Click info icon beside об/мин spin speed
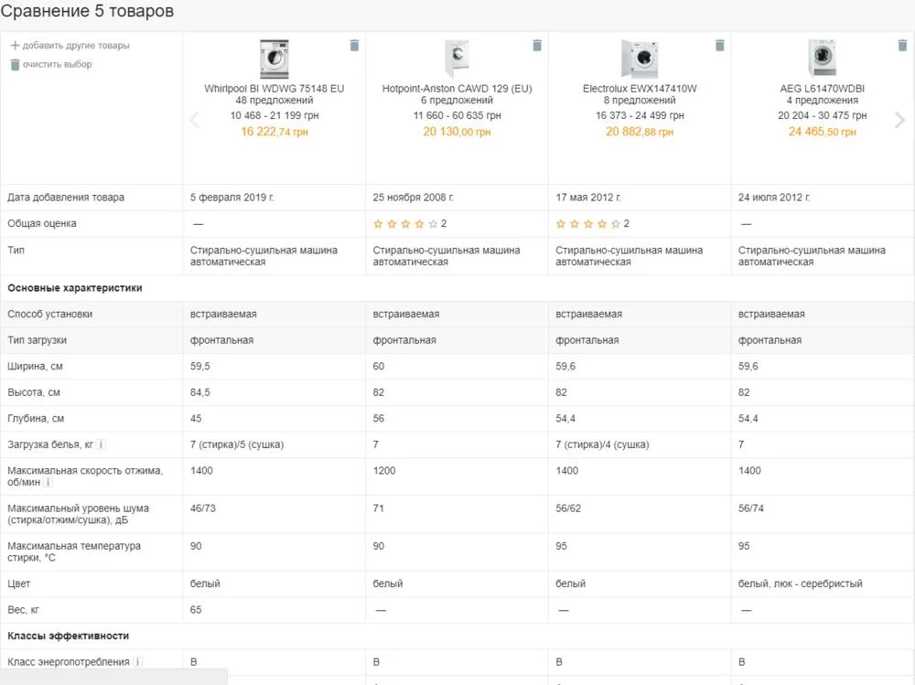Image resolution: width=915 pixels, height=685 pixels. pyautogui.click(x=48, y=483)
